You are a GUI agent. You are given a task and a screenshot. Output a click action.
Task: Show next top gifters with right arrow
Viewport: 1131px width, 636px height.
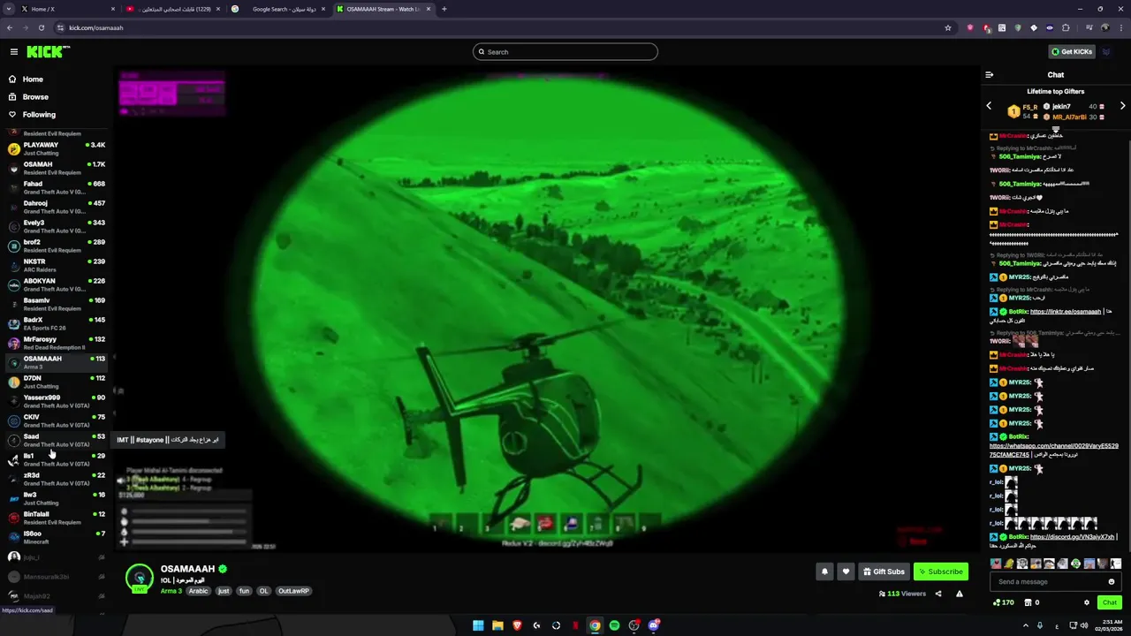pos(1123,106)
